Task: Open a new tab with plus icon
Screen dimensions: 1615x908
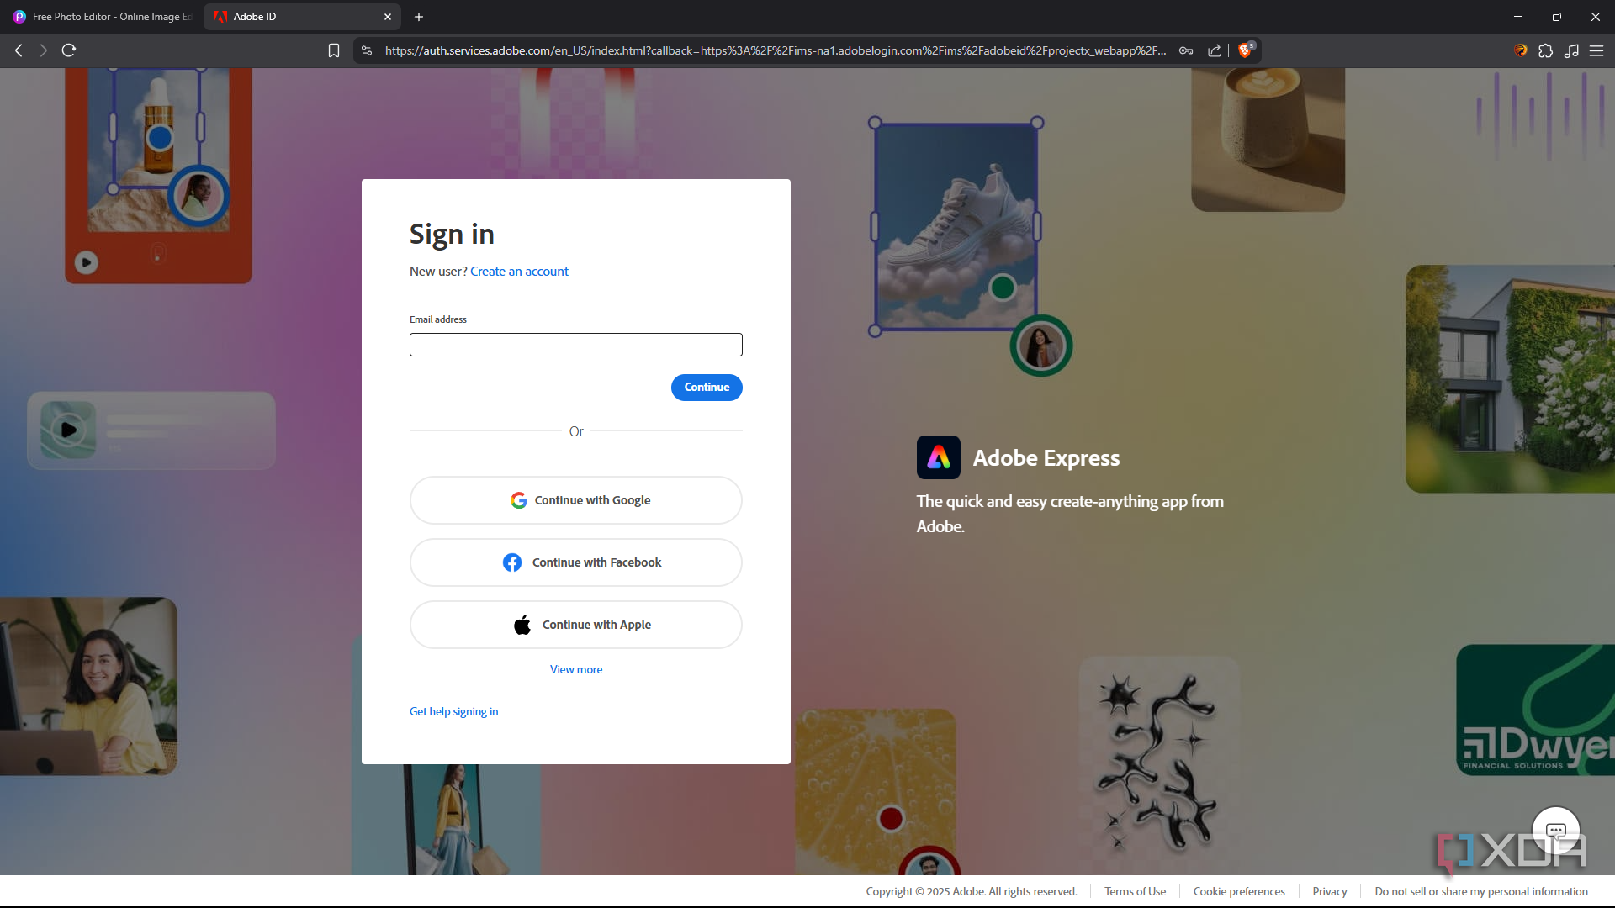Action: tap(419, 17)
